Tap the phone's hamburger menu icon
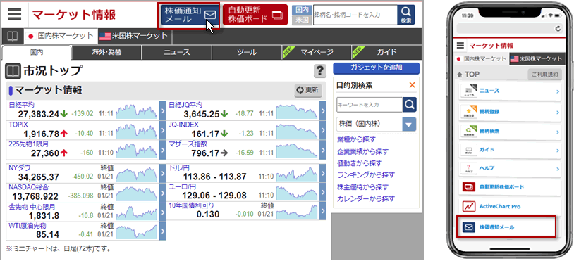Image resolution: width=574 pixels, height=261 pixels. 460,46
